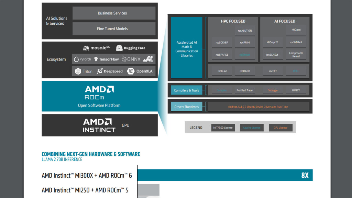Click the Triton logo
This screenshot has height=198, width=352.
(84, 71)
